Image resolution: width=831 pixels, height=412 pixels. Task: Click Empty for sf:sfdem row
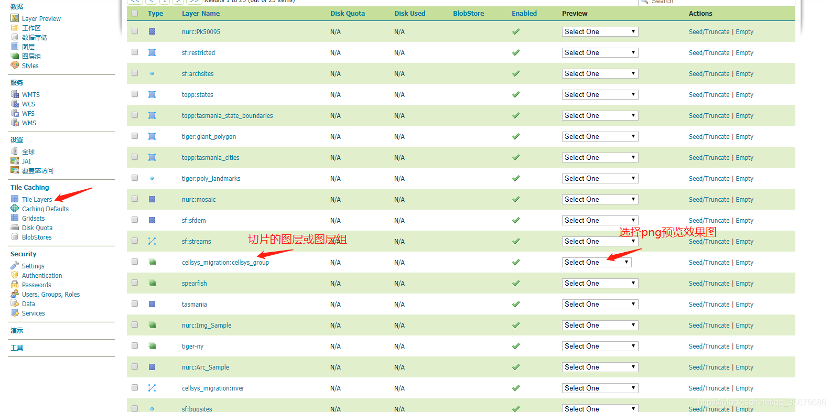[x=744, y=221]
